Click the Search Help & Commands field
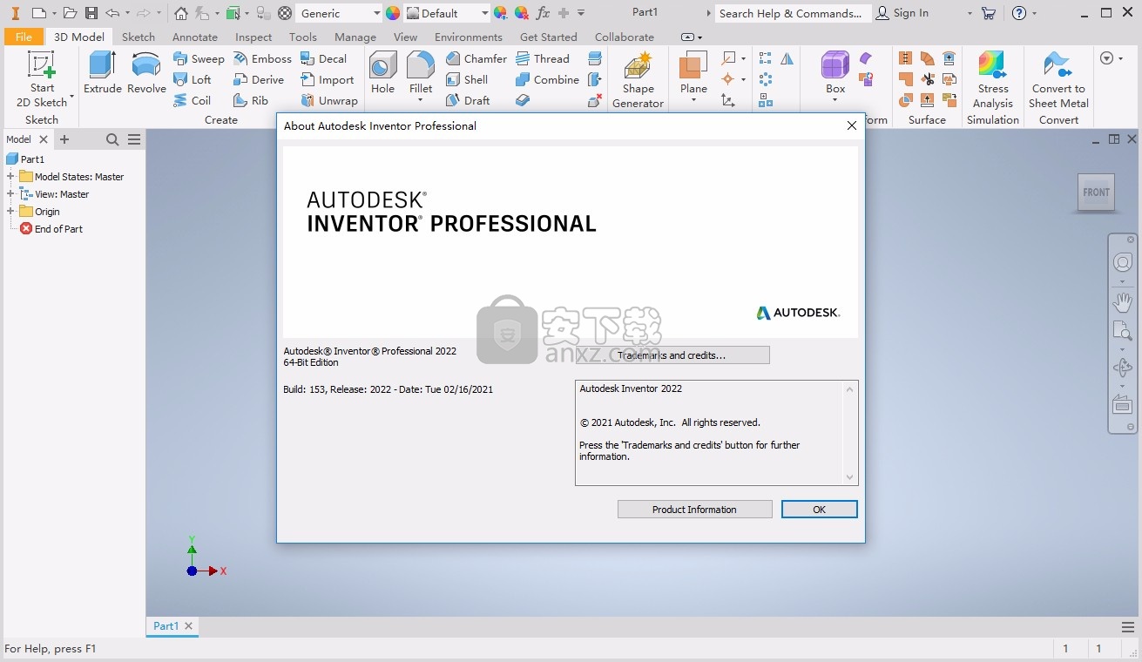The width and height of the screenshot is (1142, 662). point(791,13)
